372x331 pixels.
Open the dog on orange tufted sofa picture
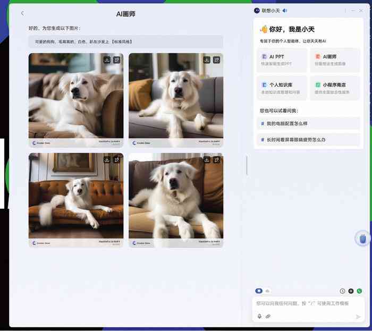[76, 200]
